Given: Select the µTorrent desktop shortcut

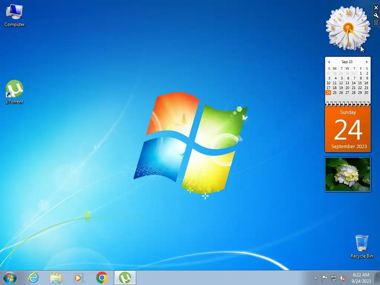Looking at the screenshot, I should click(14, 92).
